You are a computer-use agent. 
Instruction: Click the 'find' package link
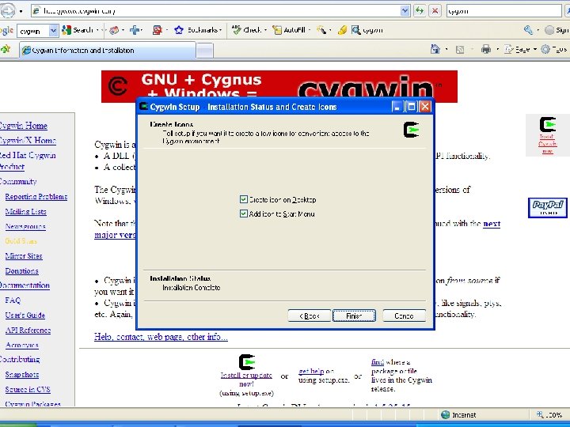click(x=378, y=362)
